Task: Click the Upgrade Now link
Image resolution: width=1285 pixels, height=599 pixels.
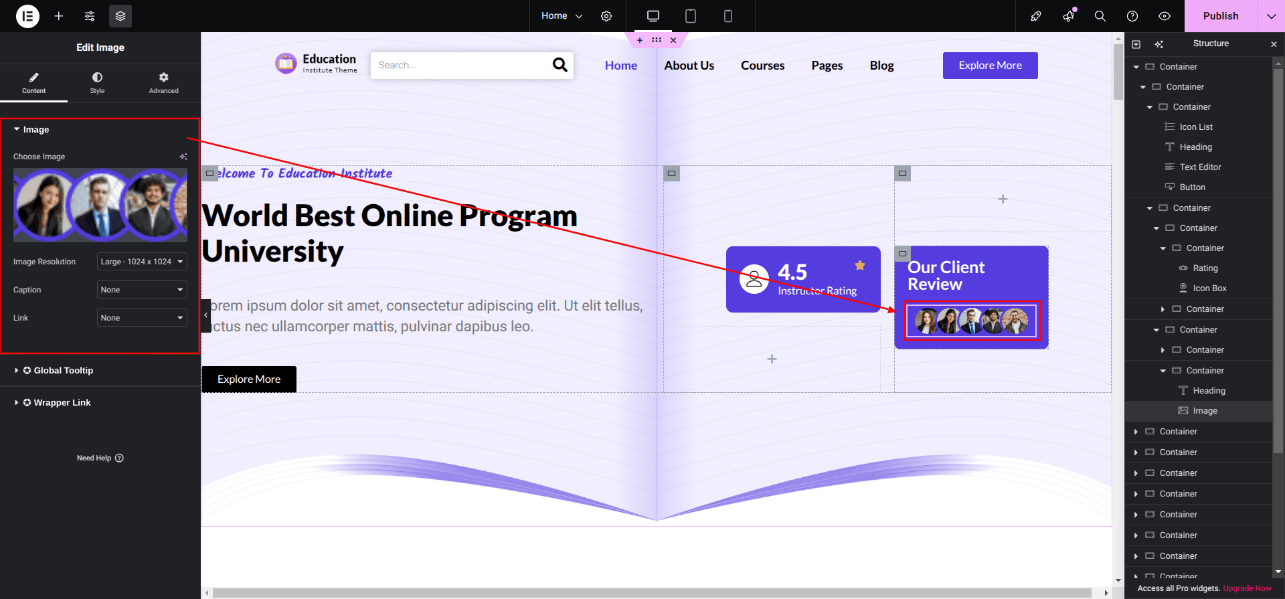Action: [1247, 588]
